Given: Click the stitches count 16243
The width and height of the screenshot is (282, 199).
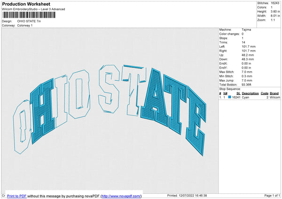Looking at the screenshot, I should pyautogui.click(x=275, y=3).
